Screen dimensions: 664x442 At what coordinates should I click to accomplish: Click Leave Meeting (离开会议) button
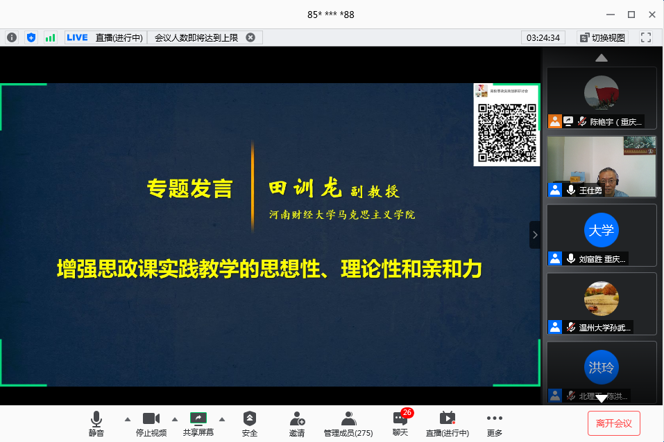pyautogui.click(x=613, y=423)
